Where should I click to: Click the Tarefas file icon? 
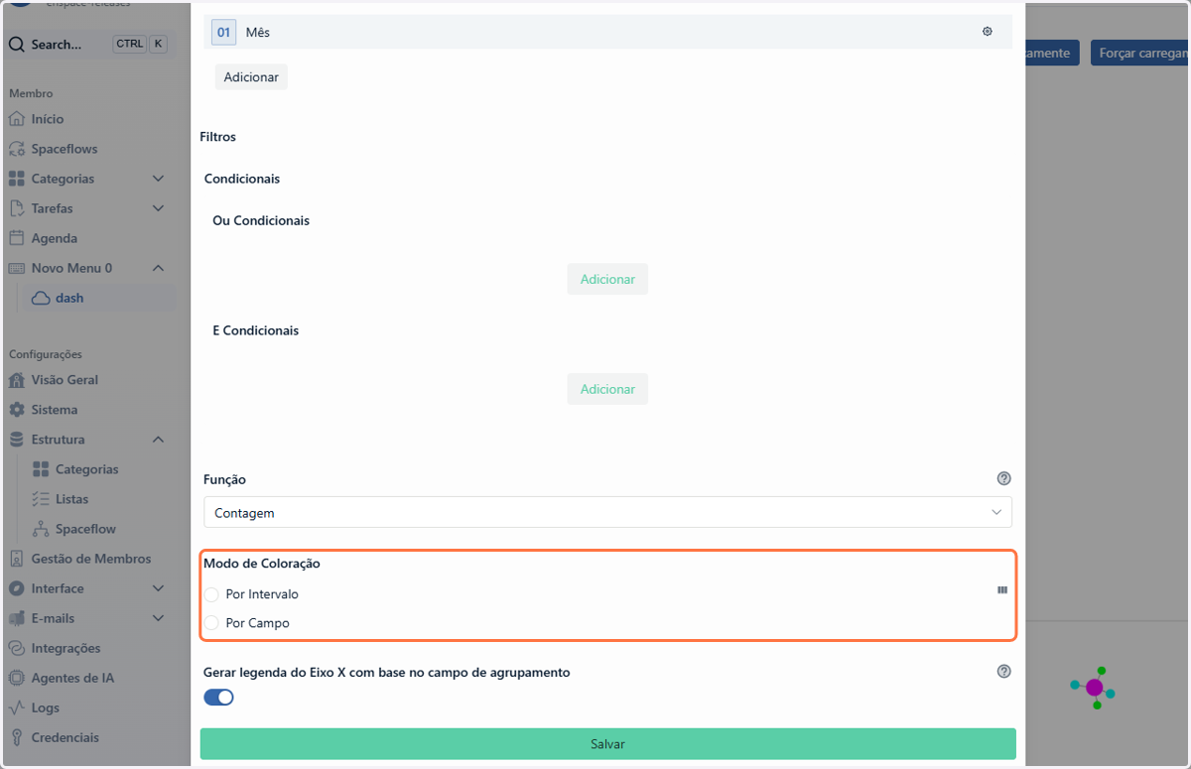[x=16, y=208]
